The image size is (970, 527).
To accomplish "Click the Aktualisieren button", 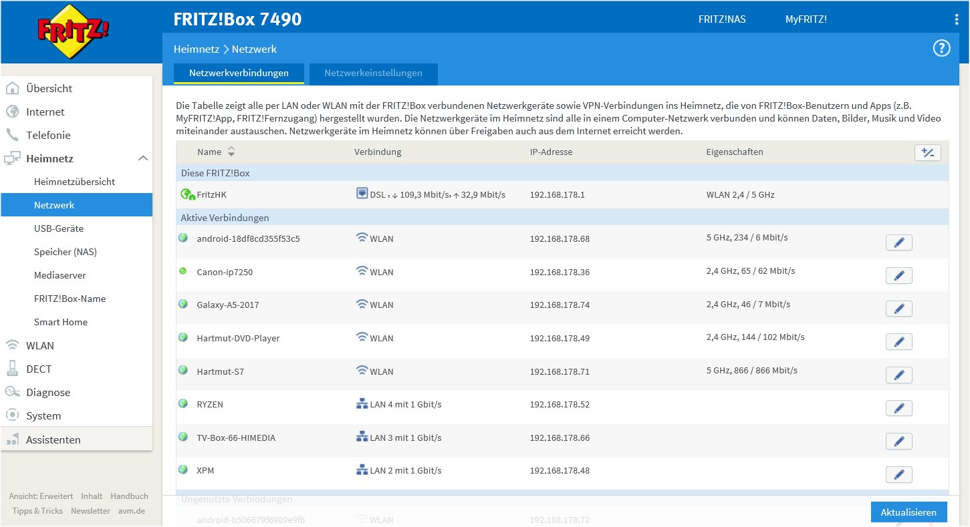I will click(x=908, y=512).
